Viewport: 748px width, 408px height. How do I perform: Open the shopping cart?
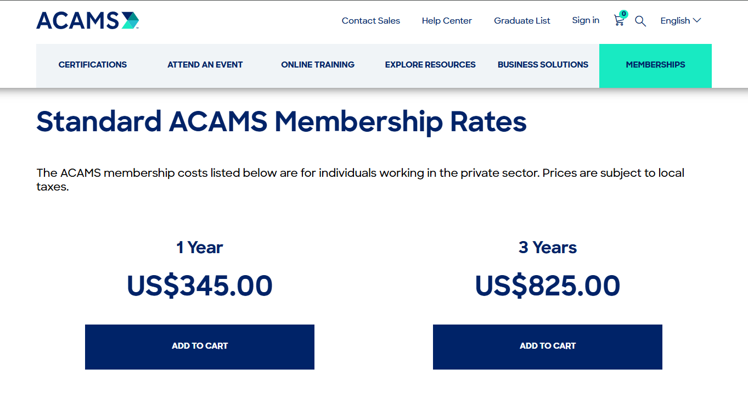click(618, 21)
